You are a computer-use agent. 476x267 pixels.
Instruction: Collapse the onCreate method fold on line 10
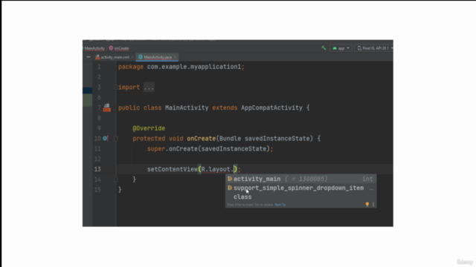(116, 139)
